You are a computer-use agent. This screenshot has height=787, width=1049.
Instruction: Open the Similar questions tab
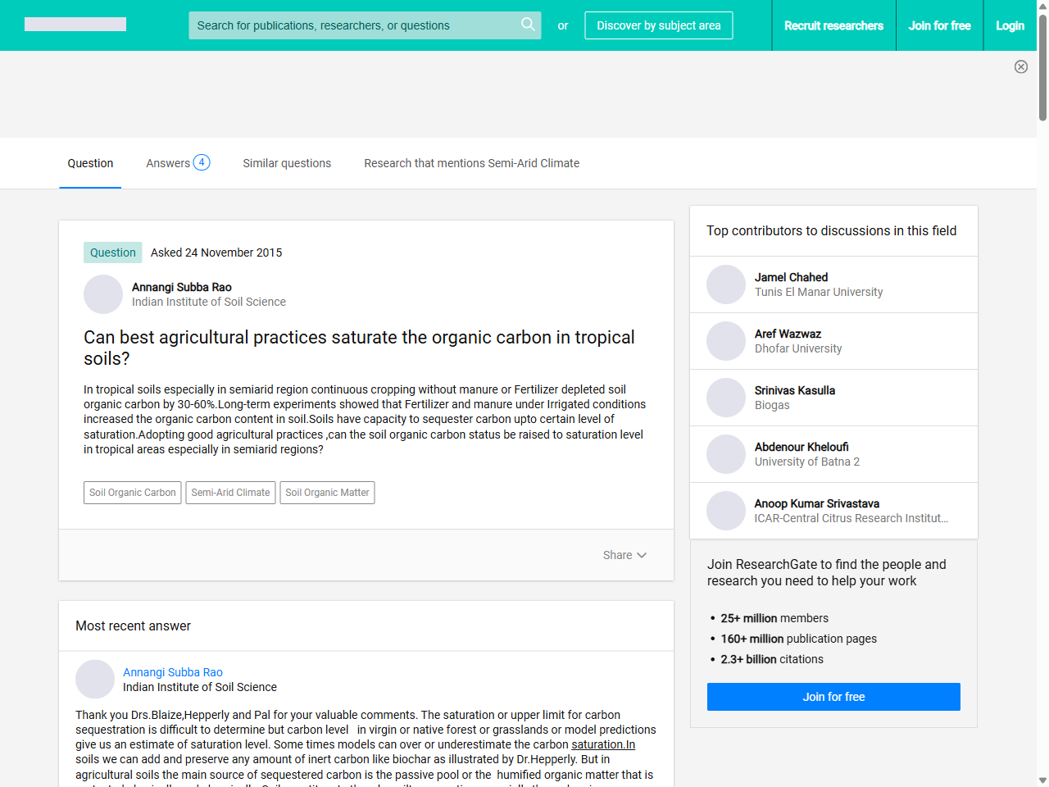pyautogui.click(x=287, y=163)
